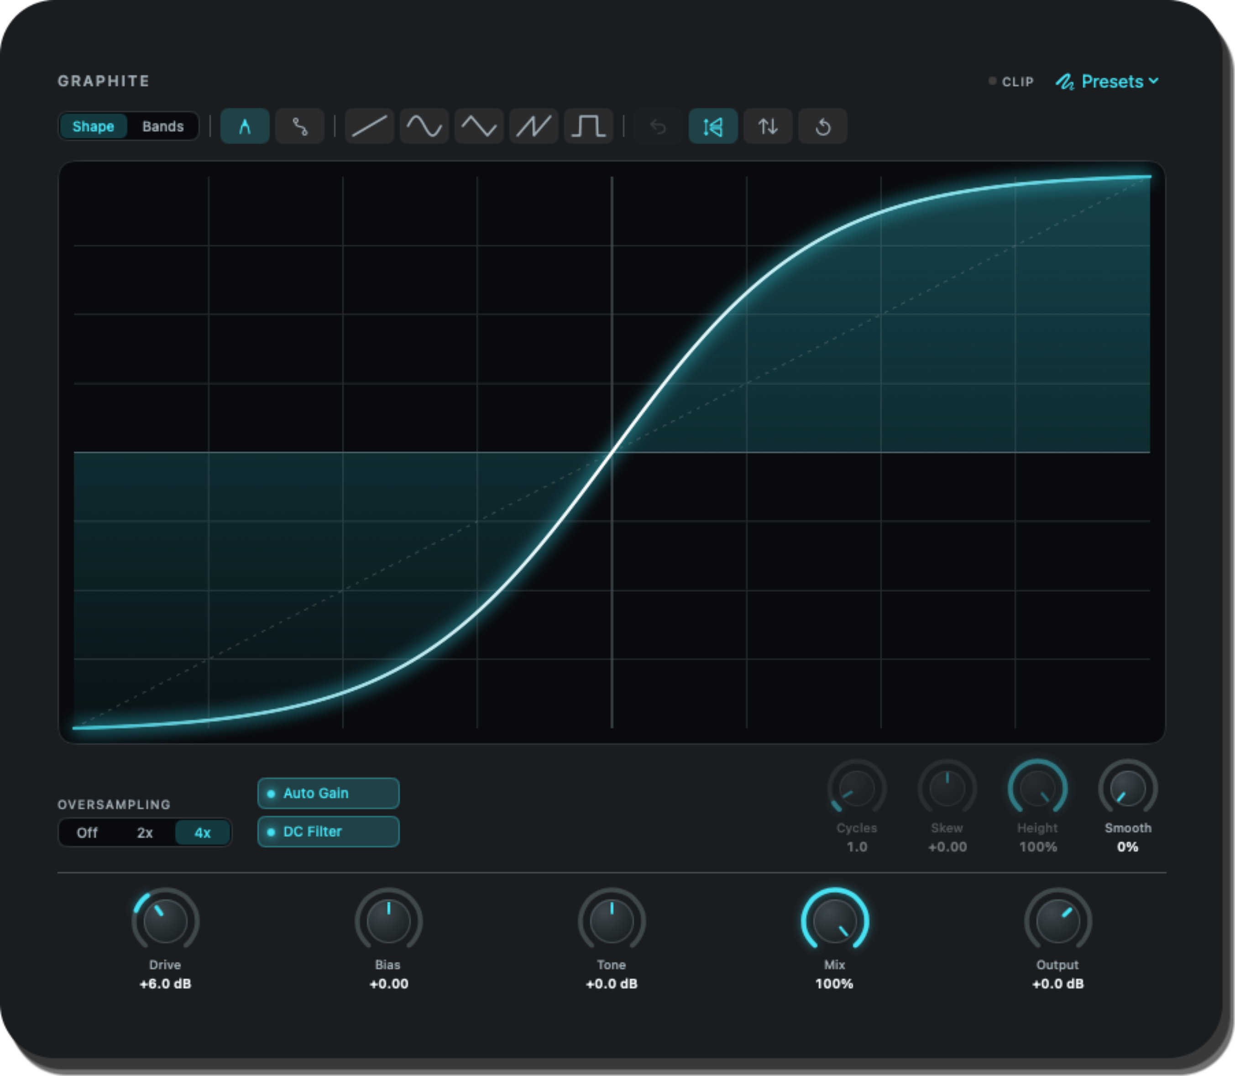This screenshot has width=1235, height=1076.
Task: Click the Smooth knob
Action: click(x=1128, y=789)
